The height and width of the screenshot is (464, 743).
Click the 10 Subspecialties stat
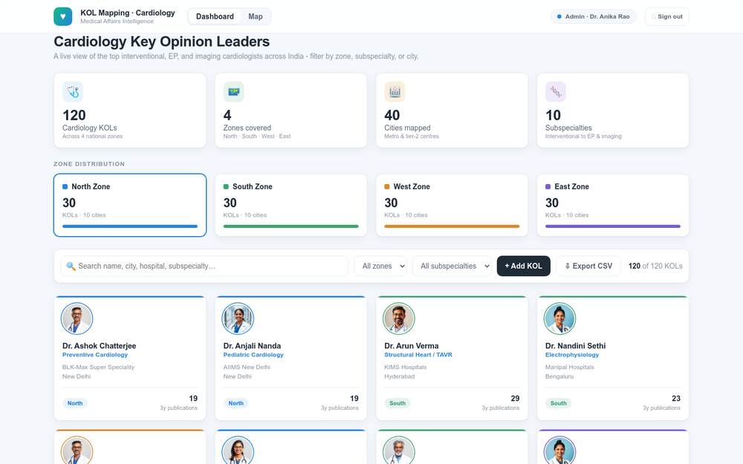coord(613,111)
